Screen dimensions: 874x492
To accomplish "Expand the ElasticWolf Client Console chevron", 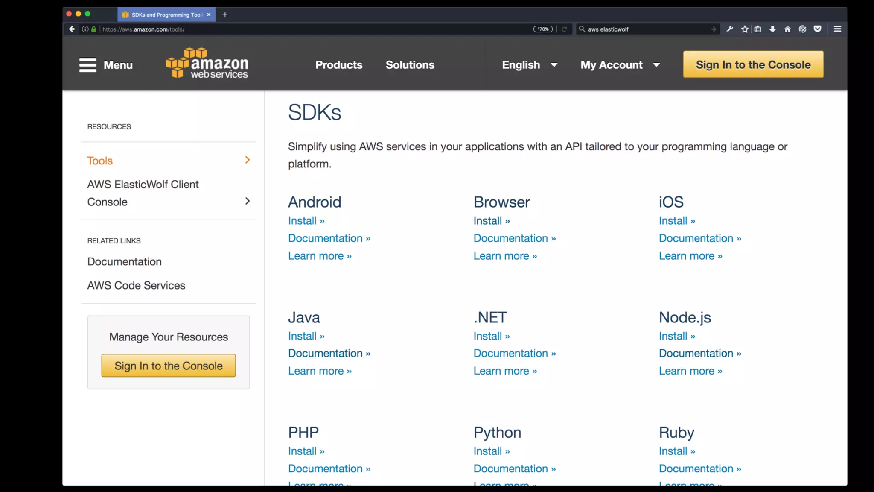I will point(248,201).
